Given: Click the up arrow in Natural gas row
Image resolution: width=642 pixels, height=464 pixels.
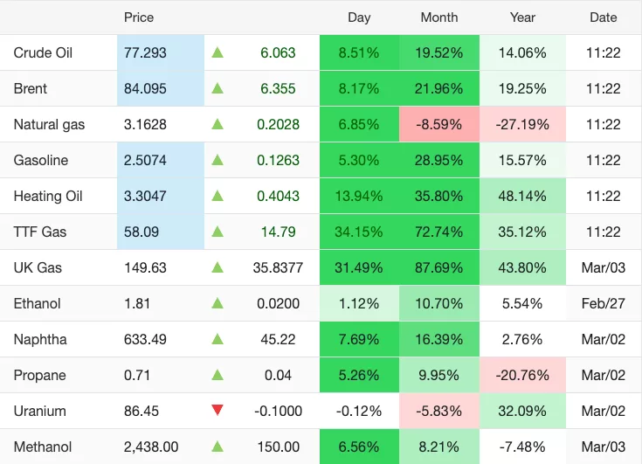Looking at the screenshot, I should (x=217, y=125).
